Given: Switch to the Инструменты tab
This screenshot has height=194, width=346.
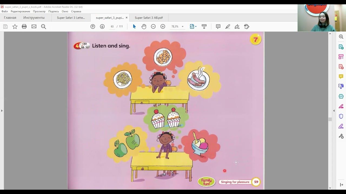Looking at the screenshot, I should point(34,18).
